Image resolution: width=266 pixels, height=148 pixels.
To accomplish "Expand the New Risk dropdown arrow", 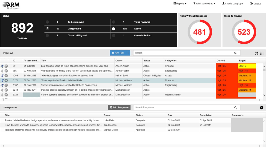I will click(x=128, y=53).
